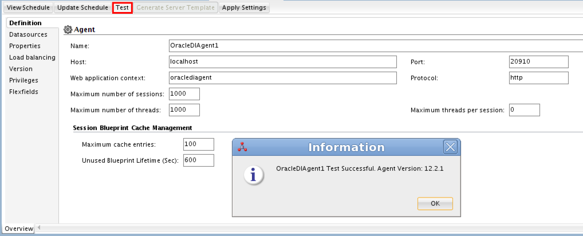The width and height of the screenshot is (583, 236).
Task: Open the Flexfields tab
Action: click(24, 92)
